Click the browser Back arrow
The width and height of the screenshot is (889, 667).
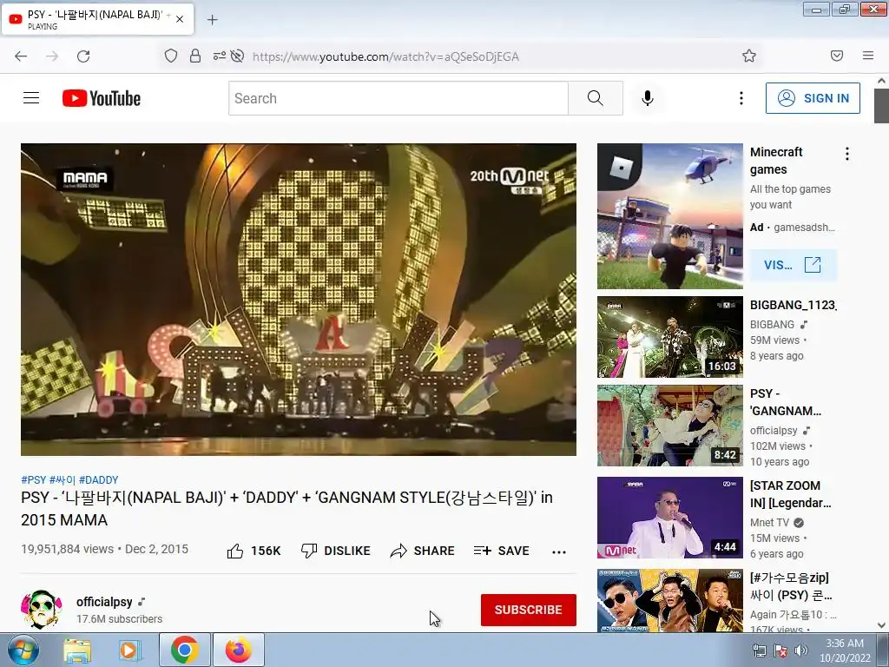21,56
